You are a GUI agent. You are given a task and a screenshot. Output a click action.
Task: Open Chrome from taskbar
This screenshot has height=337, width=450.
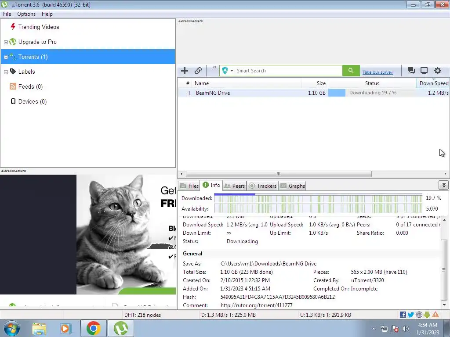click(x=93, y=328)
